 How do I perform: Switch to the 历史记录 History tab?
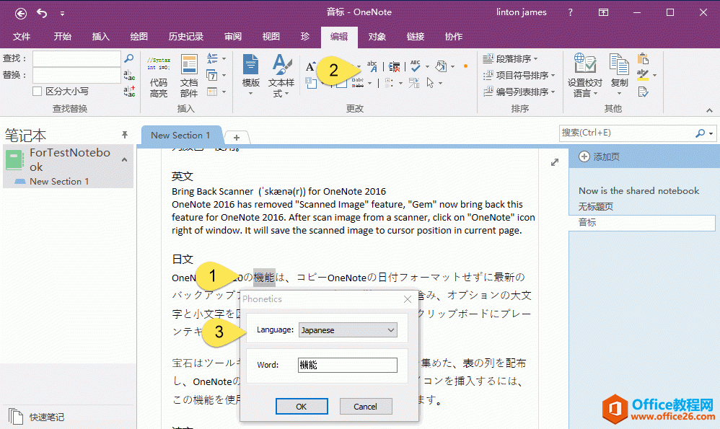(186, 37)
